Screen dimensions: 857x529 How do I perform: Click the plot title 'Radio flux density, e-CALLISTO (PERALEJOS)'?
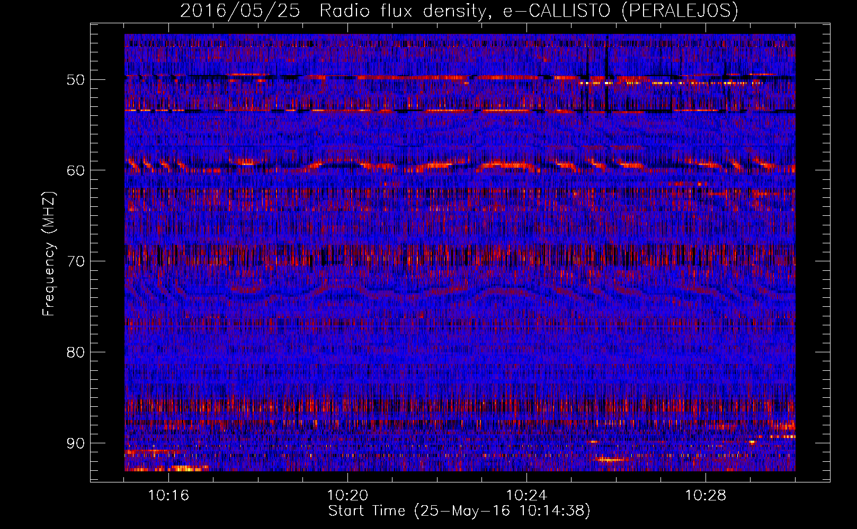[529, 11]
